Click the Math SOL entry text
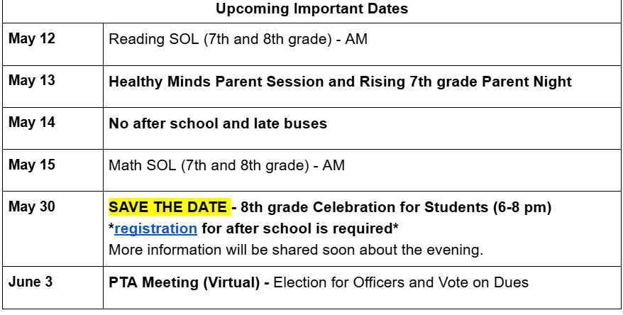 tap(226, 166)
